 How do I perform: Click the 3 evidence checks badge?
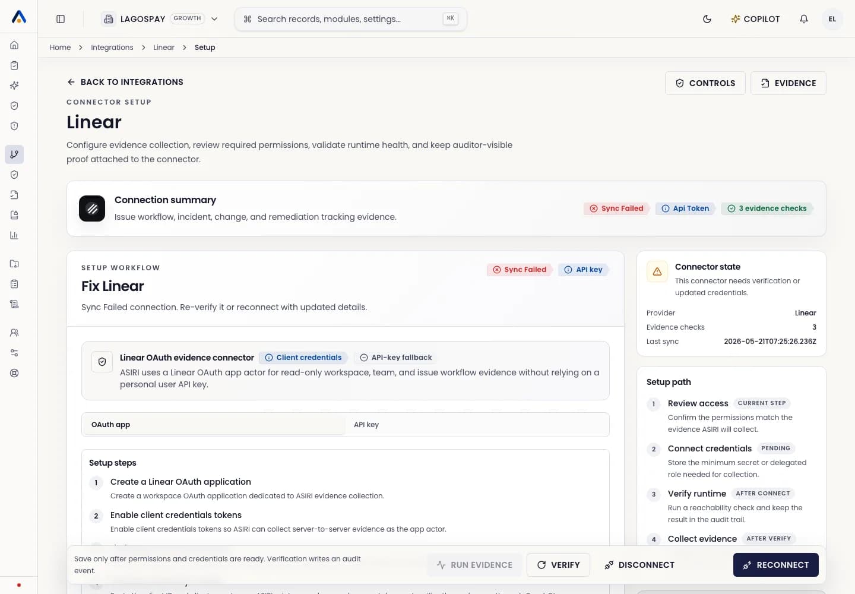click(767, 208)
